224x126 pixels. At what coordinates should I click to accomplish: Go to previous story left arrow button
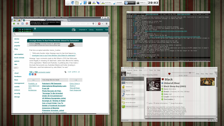(x=34, y=80)
